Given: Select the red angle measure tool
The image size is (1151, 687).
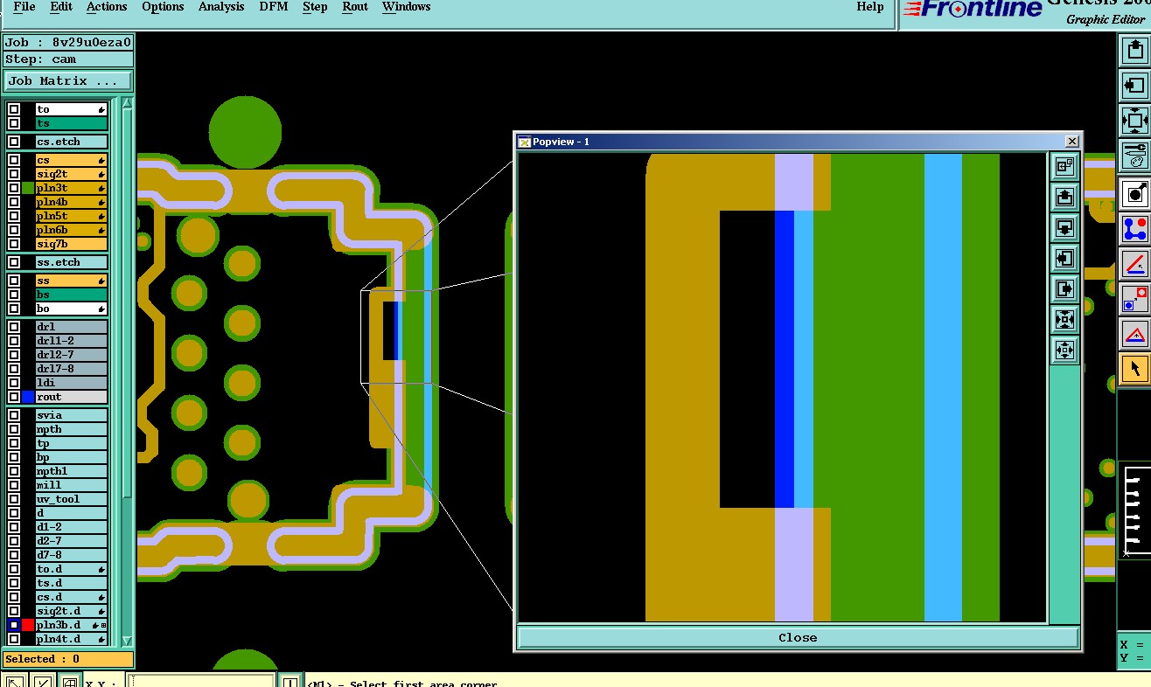Looking at the screenshot, I should [x=1134, y=264].
